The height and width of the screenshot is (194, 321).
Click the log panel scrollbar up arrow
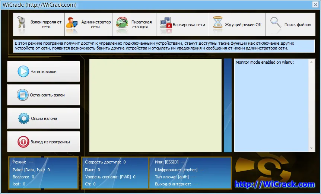pyautogui.click(x=311, y=62)
